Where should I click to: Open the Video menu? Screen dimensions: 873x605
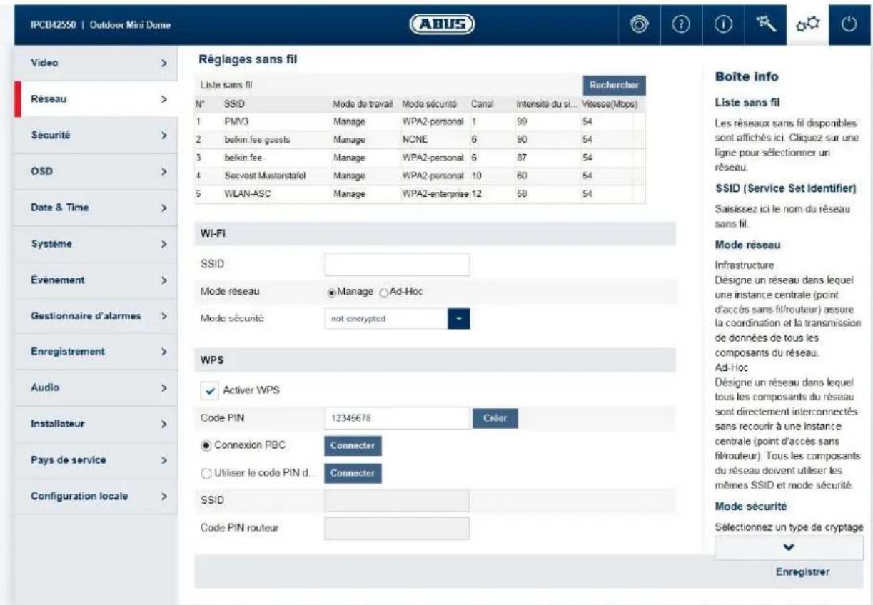point(98,63)
